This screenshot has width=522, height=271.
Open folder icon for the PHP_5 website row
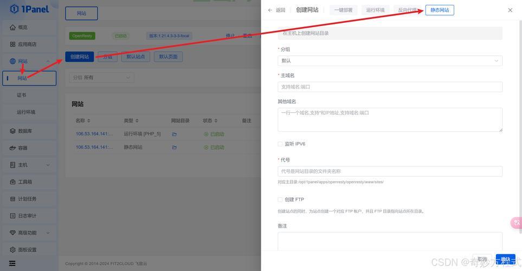(x=175, y=134)
